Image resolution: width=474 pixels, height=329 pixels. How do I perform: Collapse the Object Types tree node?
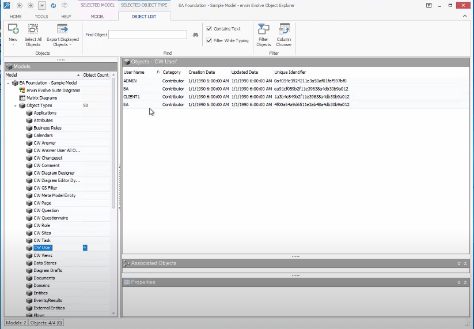point(16,106)
